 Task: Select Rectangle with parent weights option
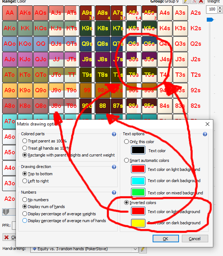[69, 155]
